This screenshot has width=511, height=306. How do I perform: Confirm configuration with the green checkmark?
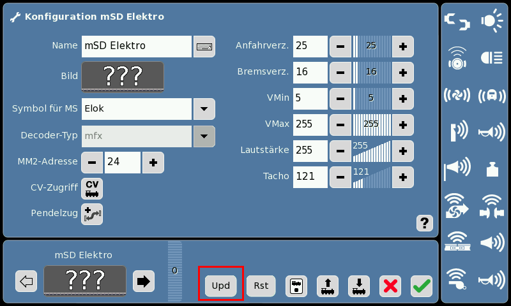[422, 286]
